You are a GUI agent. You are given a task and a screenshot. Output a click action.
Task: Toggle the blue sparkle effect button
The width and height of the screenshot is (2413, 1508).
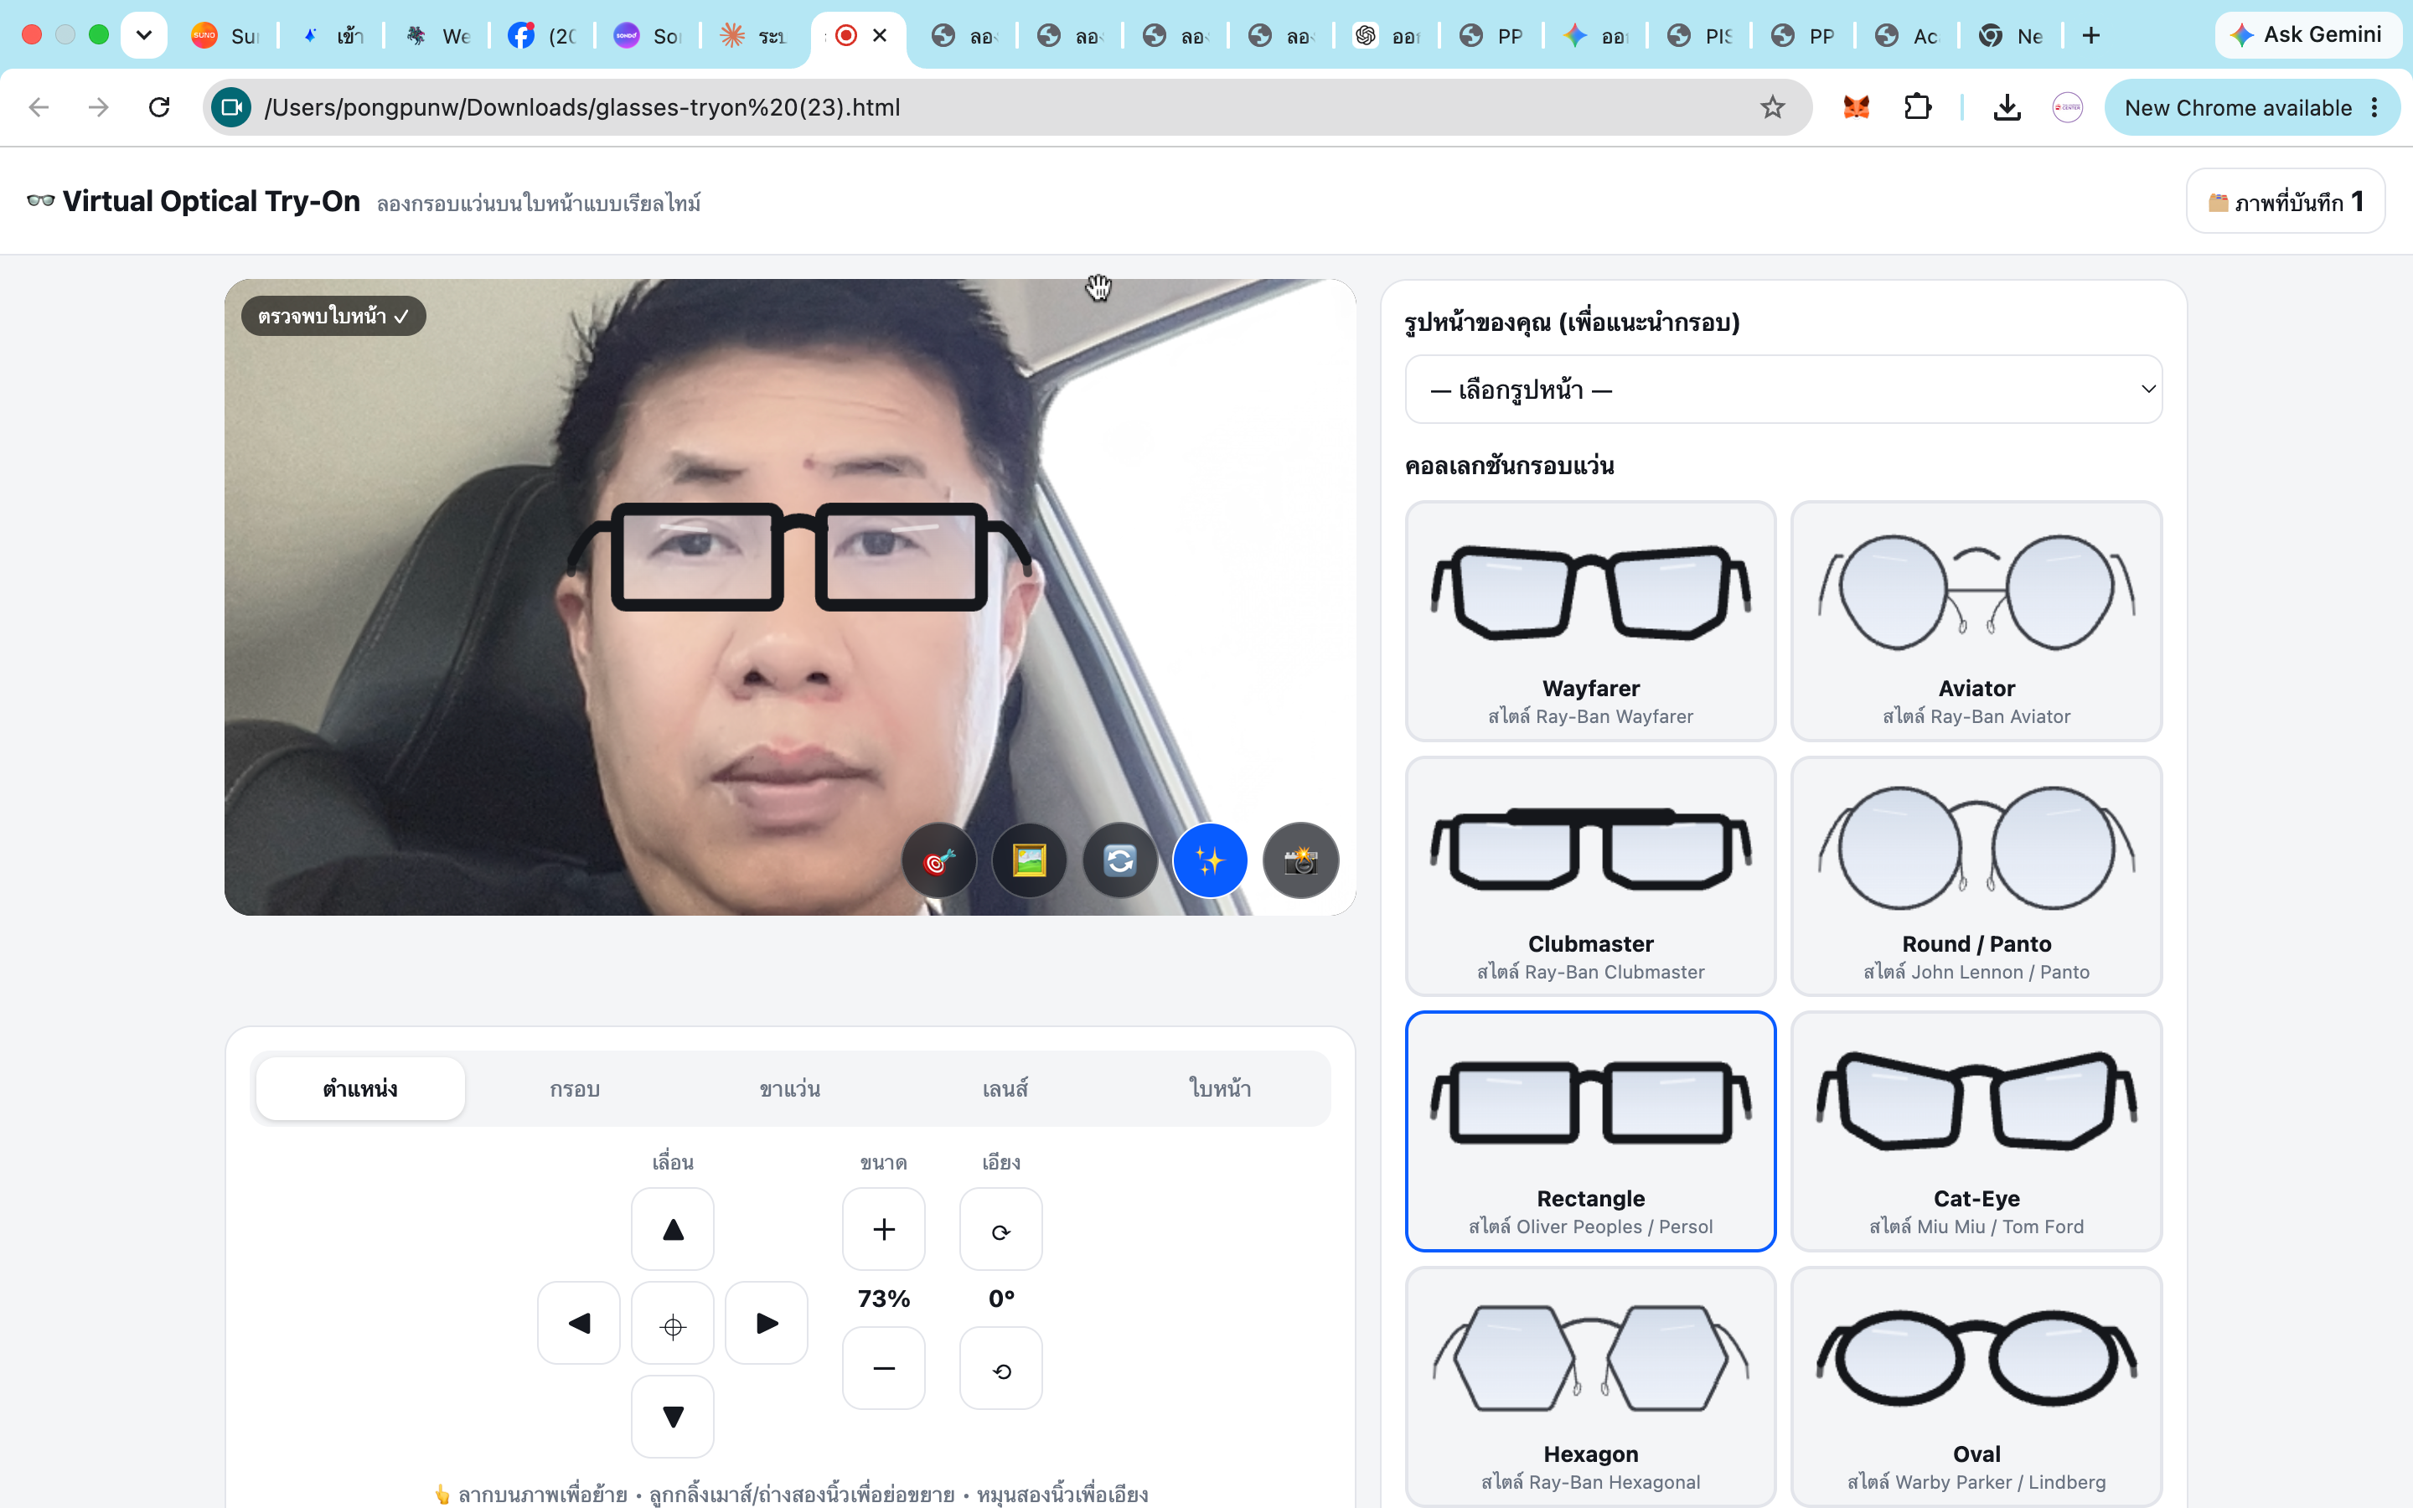(1210, 860)
